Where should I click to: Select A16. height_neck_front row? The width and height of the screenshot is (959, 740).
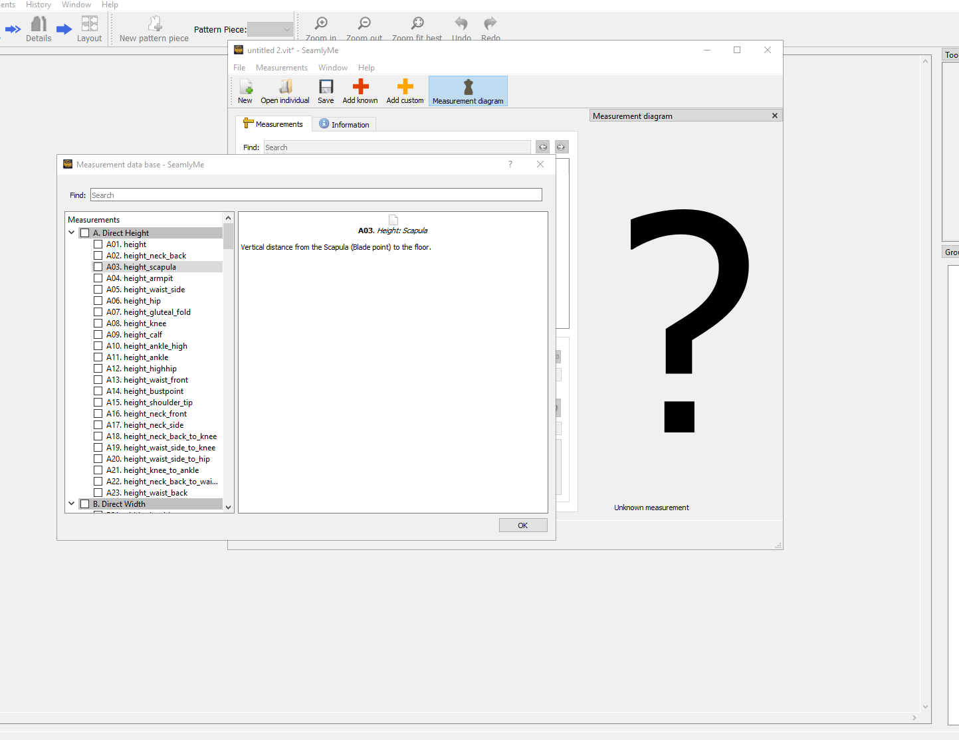point(157,414)
